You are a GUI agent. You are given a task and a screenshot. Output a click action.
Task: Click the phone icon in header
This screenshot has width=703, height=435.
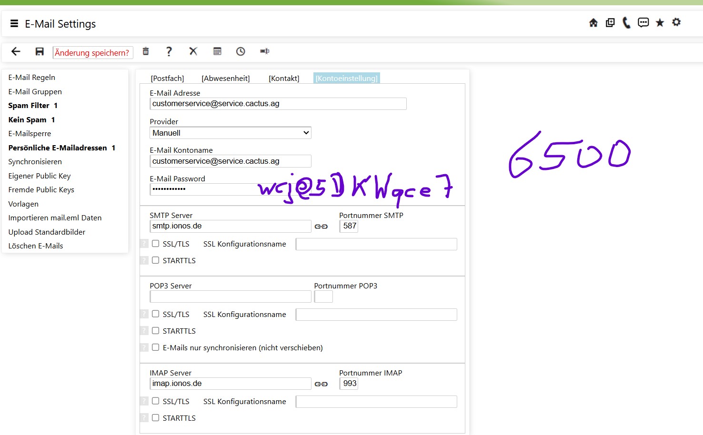626,23
